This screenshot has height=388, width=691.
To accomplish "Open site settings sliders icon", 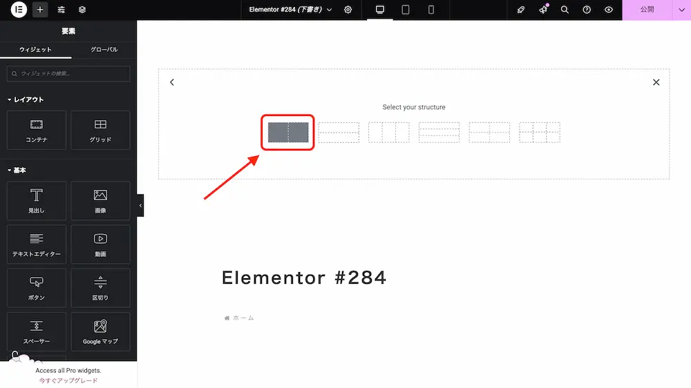I will tap(61, 10).
